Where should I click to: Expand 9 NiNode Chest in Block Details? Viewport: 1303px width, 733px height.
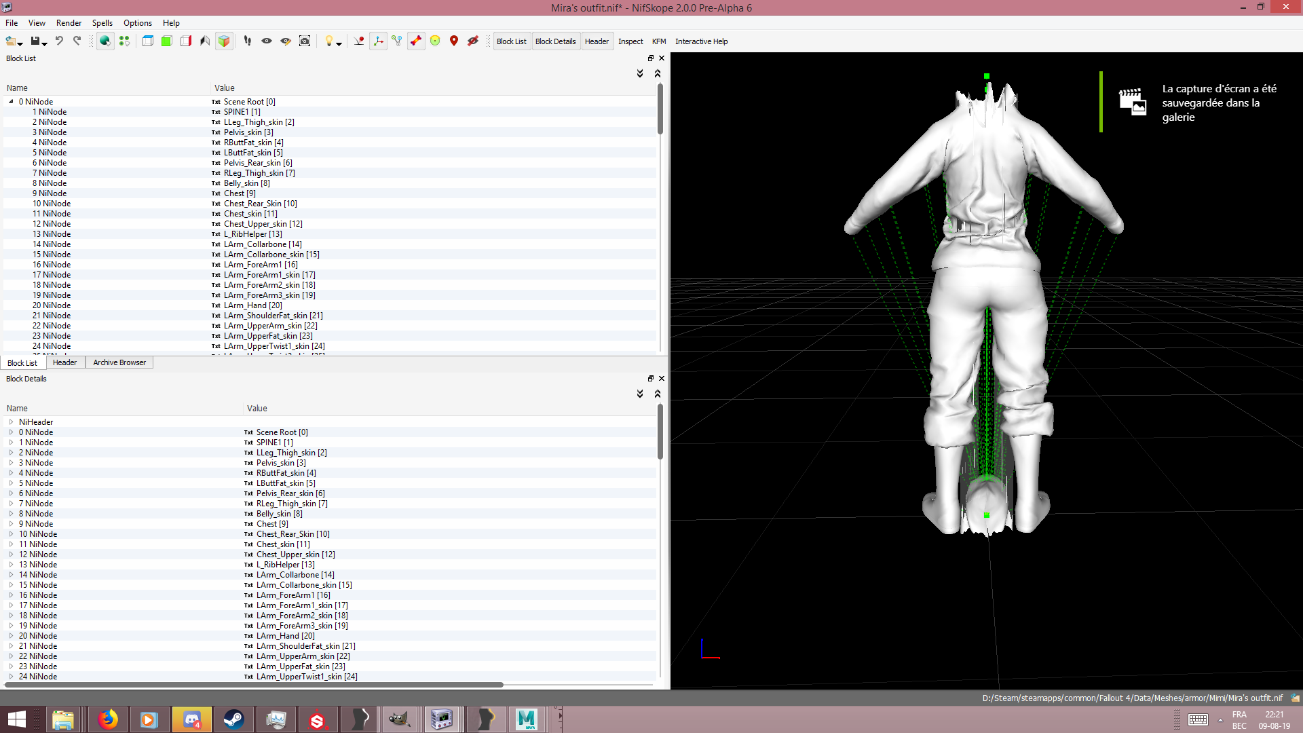pyautogui.click(x=11, y=524)
